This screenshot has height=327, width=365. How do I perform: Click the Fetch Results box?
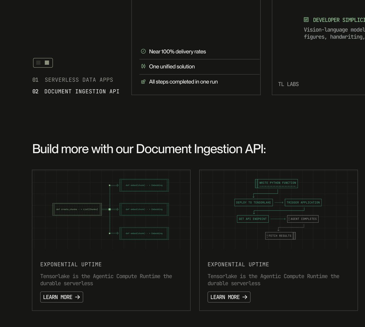coord(280,236)
